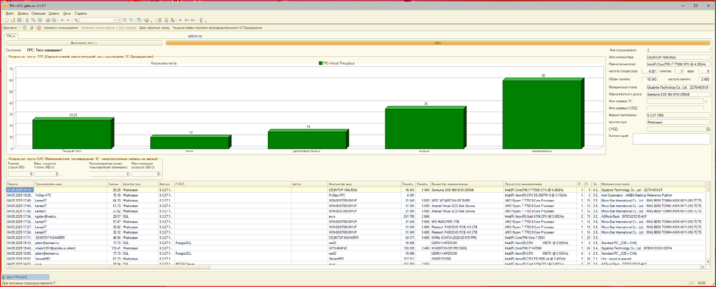Click the M memory toolbar button
This screenshot has height=287, width=716.
pos(180,20)
